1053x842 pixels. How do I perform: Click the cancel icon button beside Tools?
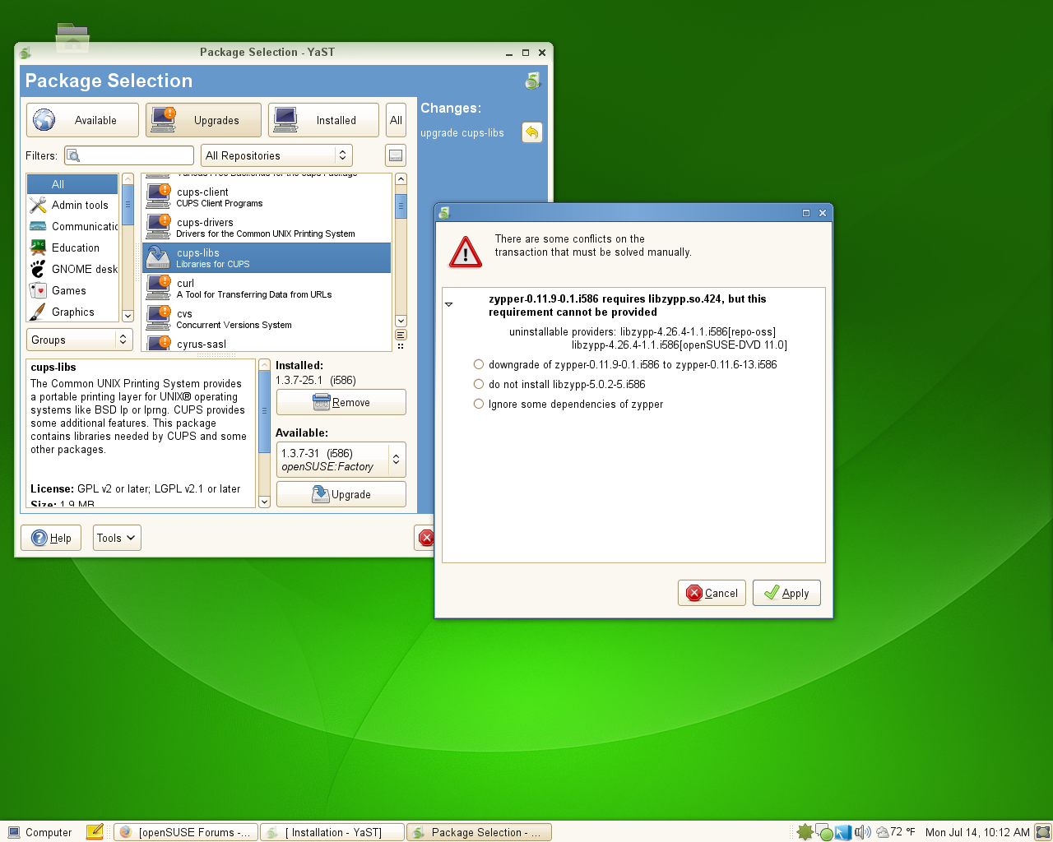[x=424, y=538]
